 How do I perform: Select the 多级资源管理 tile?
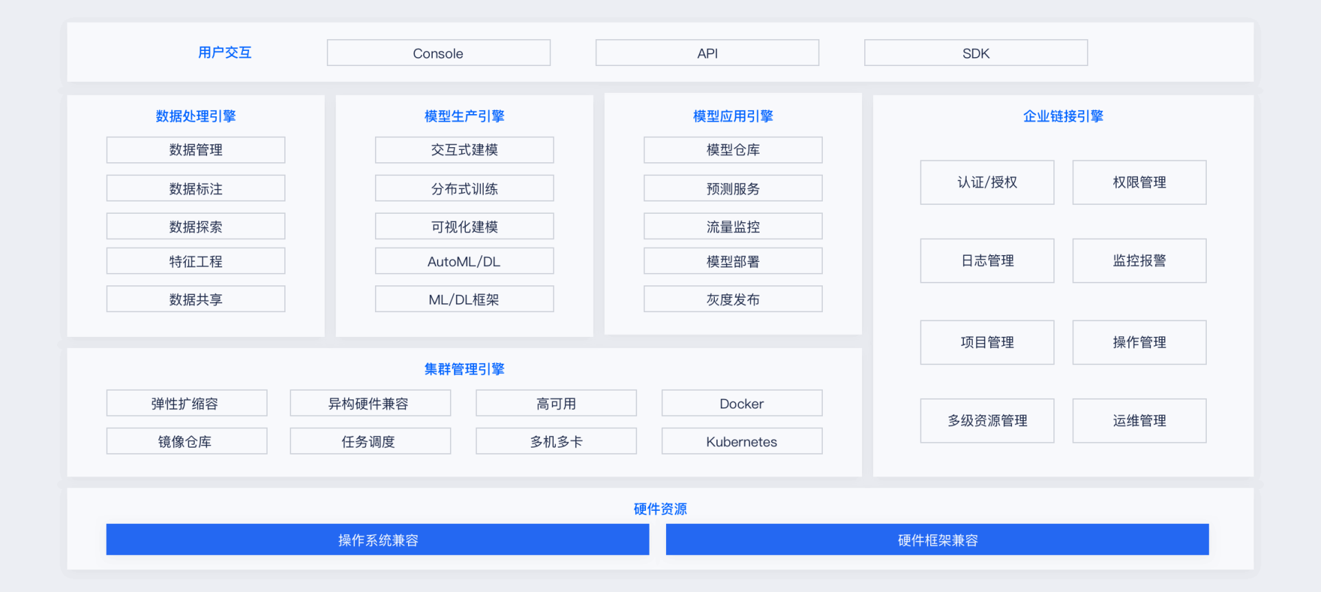coord(987,421)
